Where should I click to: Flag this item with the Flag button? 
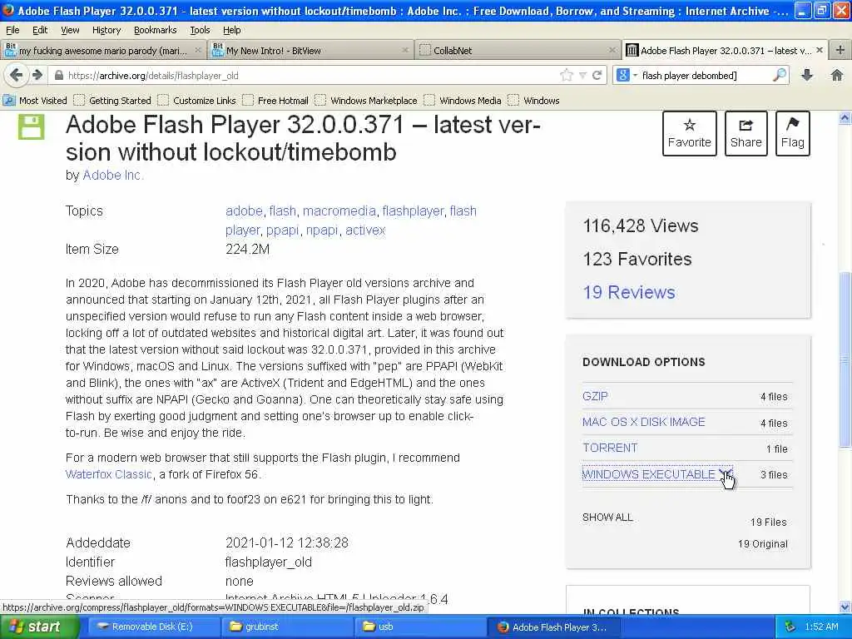click(793, 133)
